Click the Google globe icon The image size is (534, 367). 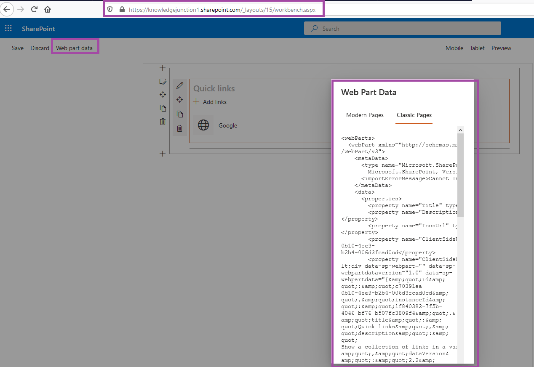[x=203, y=125]
